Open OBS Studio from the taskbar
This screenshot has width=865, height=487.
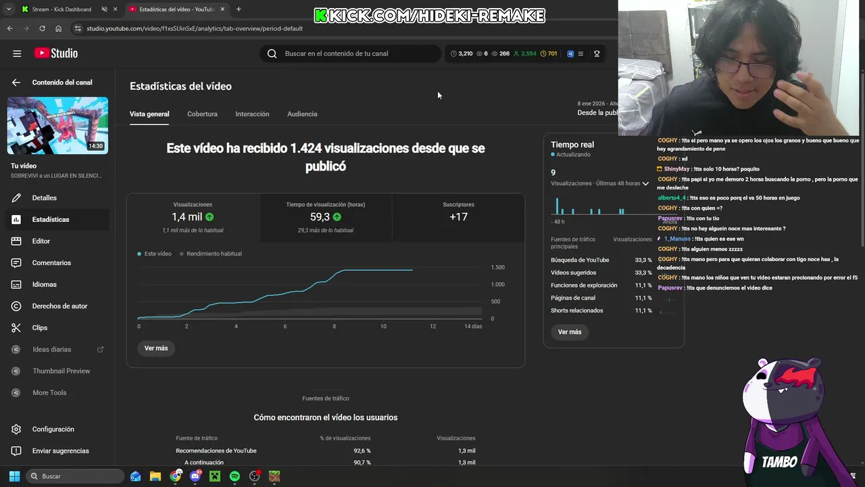[x=255, y=476]
